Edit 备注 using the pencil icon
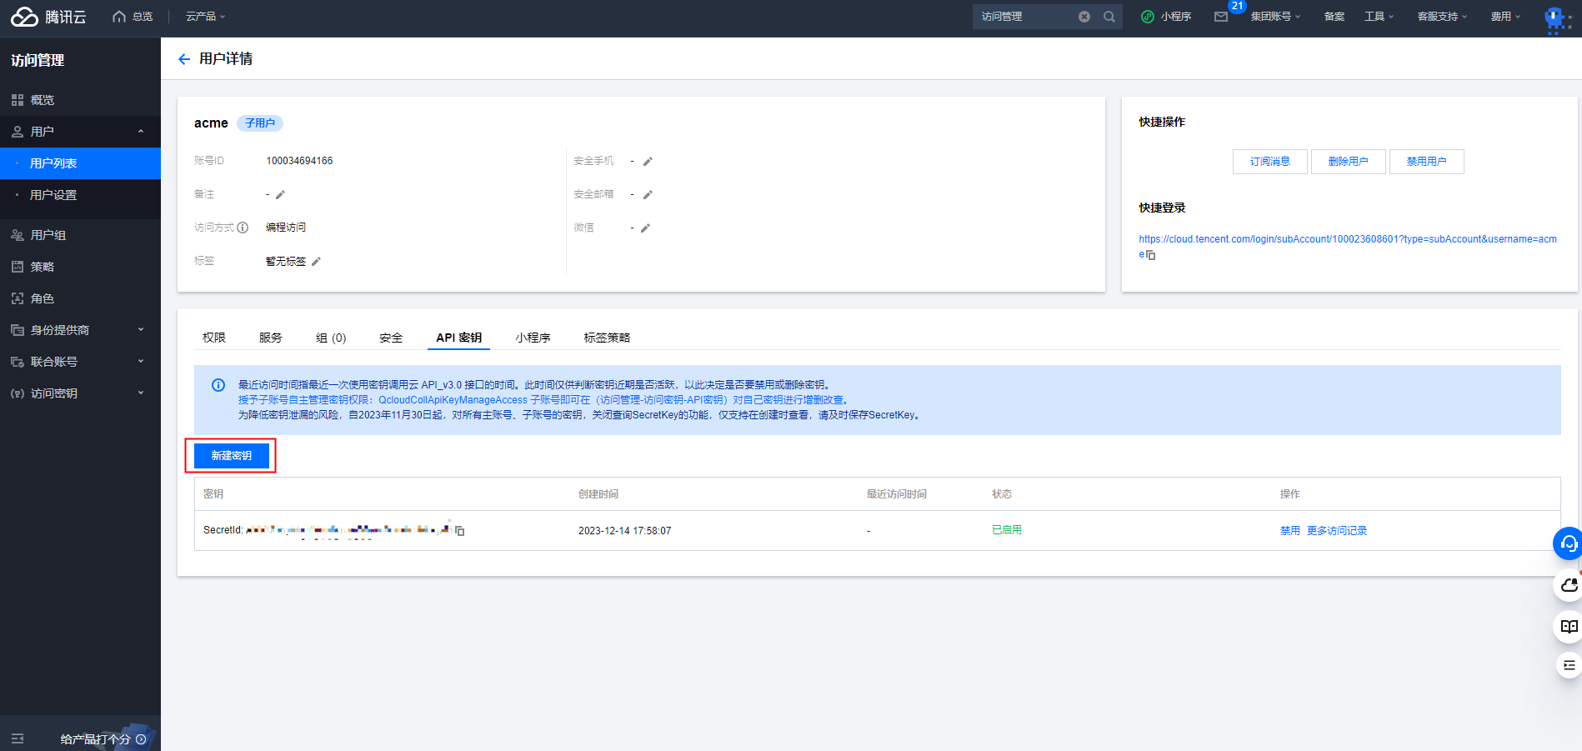 coord(280,194)
